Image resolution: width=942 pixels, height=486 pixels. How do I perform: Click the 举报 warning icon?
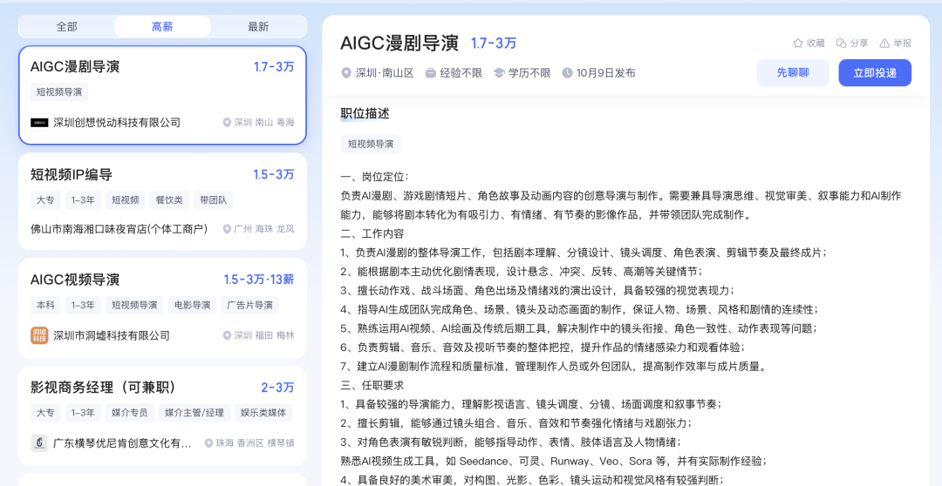coord(884,44)
